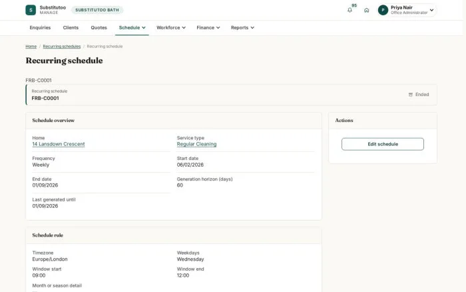This screenshot has width=466, height=292.
Task: Click the Ended status icon
Action: [411, 95]
